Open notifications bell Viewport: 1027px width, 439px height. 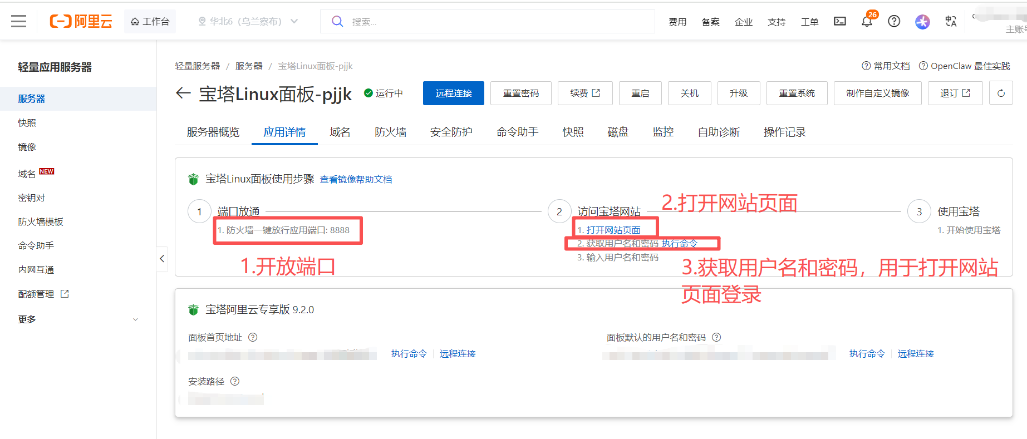[x=867, y=21]
